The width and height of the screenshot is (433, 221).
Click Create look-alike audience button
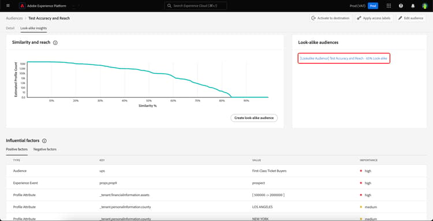(x=254, y=118)
